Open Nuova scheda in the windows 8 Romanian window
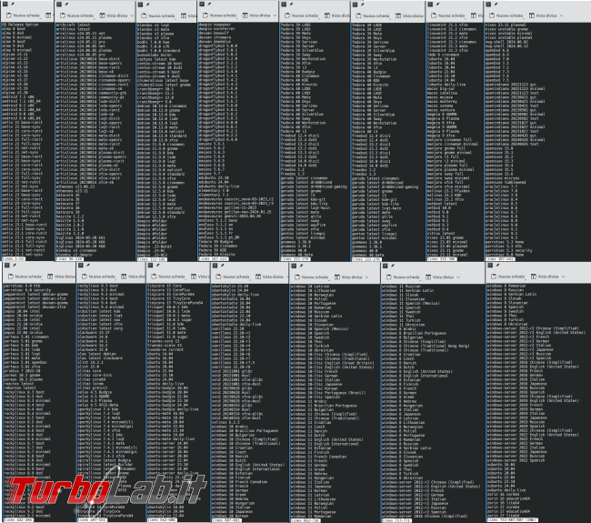591x523 pixels. (x=507, y=277)
